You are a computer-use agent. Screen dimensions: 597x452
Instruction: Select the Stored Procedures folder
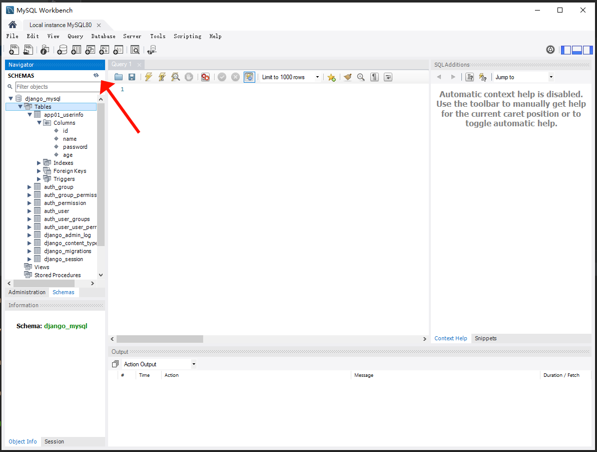[x=58, y=275]
